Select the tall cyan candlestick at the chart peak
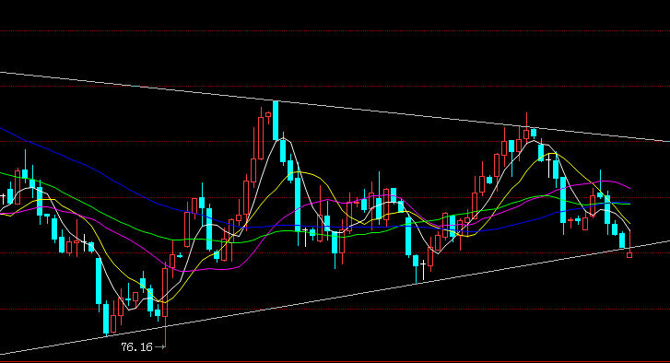Viewport: 670px width, 363px height. click(276, 121)
